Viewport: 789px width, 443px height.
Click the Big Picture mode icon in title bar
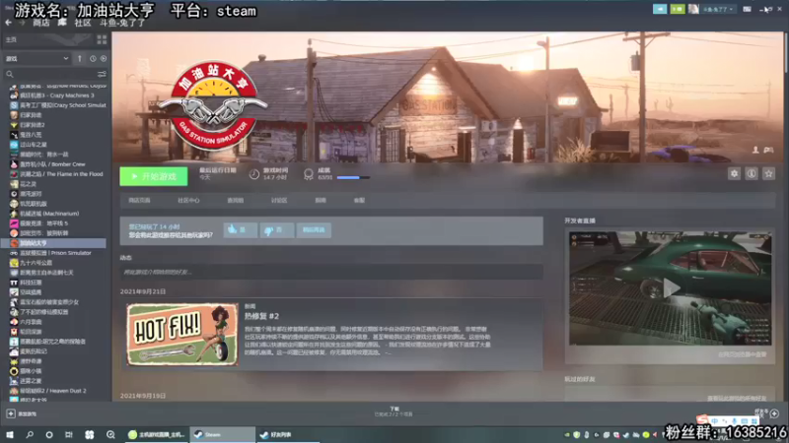coord(748,9)
